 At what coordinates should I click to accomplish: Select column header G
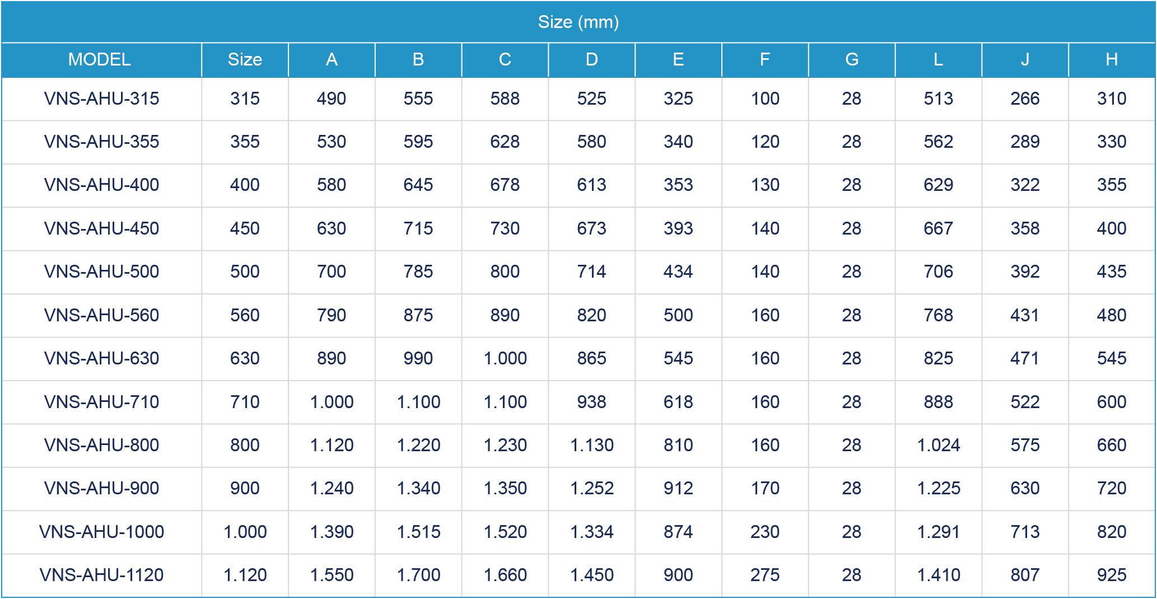(x=852, y=59)
